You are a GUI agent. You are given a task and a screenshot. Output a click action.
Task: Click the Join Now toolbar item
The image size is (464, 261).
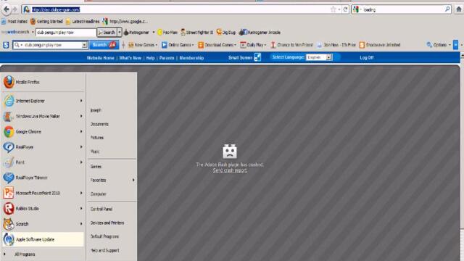(x=336, y=45)
